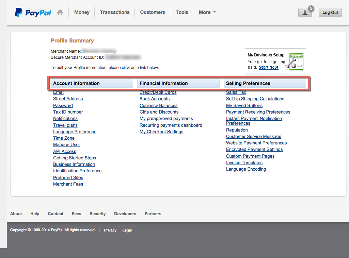Open the Recurring payments dashboard link
This screenshot has height=258, width=349.
(171, 125)
